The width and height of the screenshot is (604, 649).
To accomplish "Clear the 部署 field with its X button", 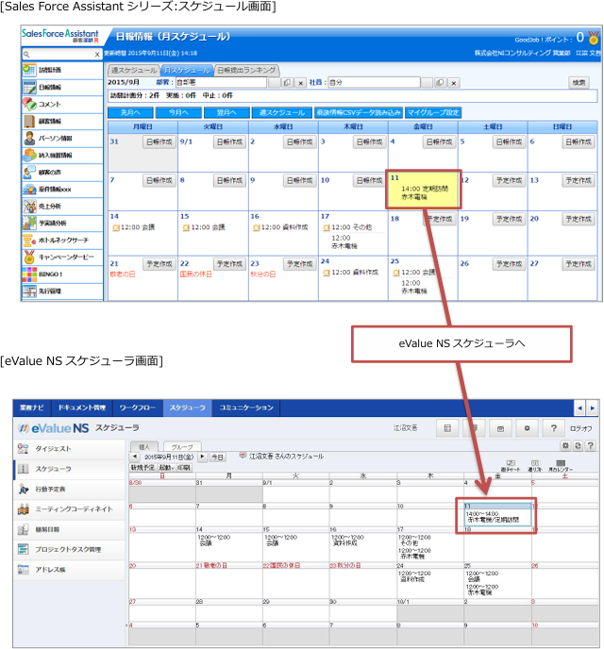I will [x=301, y=83].
